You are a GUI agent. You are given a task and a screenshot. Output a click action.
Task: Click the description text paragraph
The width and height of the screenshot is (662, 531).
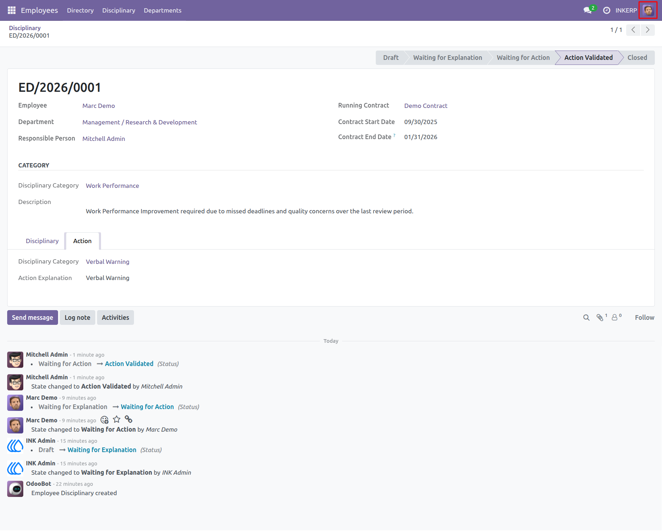[x=249, y=211]
